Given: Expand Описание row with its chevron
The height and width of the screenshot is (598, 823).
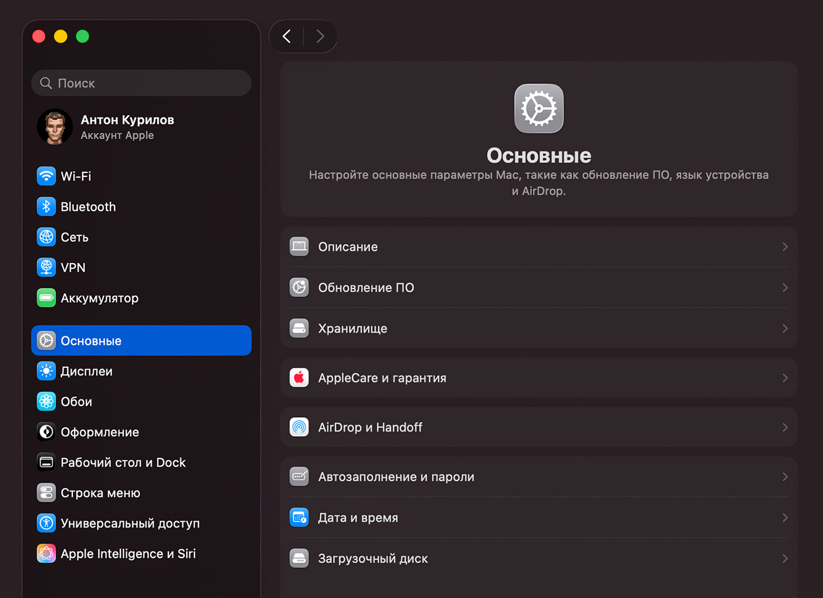Looking at the screenshot, I should pos(785,247).
